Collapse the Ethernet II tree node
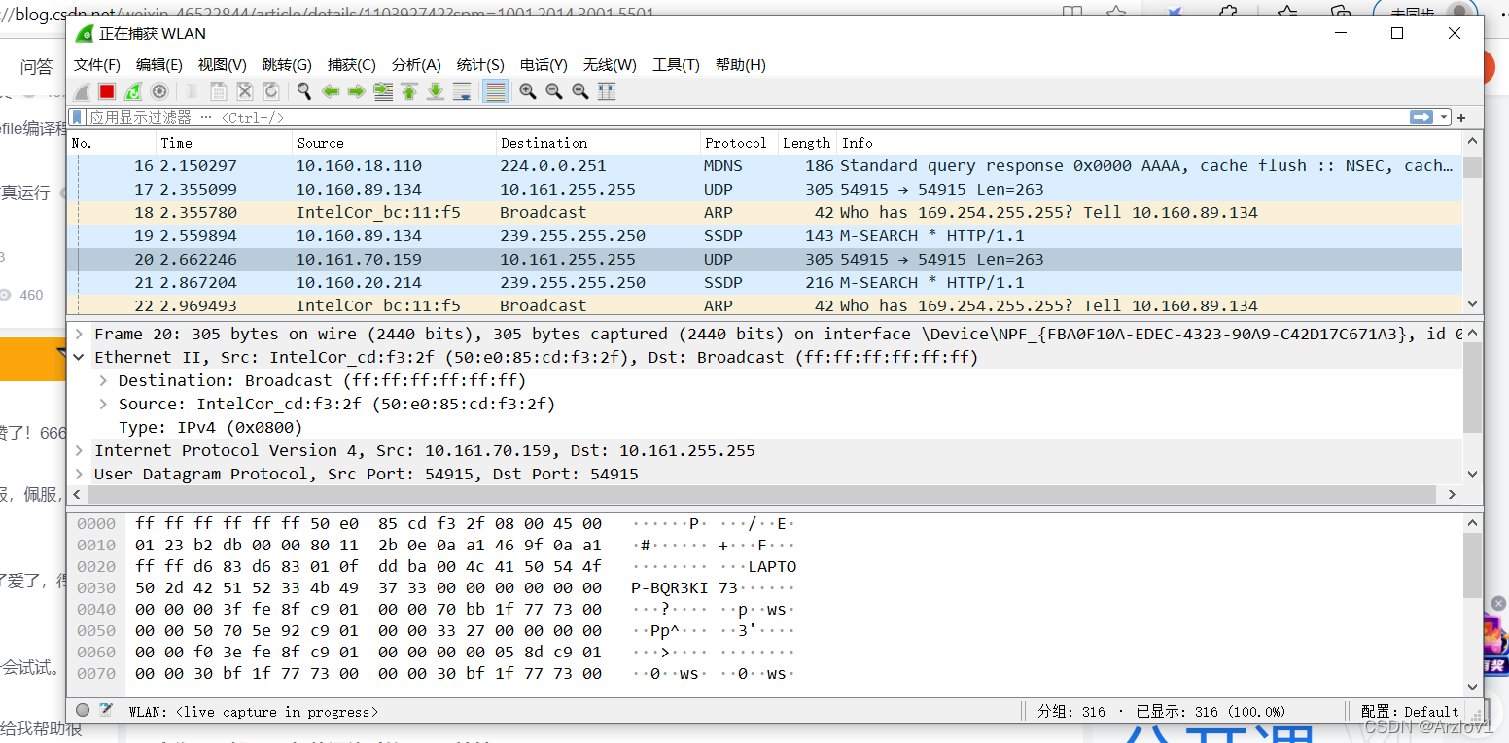 click(x=80, y=357)
